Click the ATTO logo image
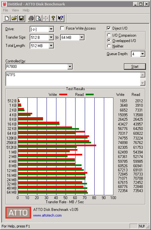Screen dimensions: 151x230 [x=18, y=212]
